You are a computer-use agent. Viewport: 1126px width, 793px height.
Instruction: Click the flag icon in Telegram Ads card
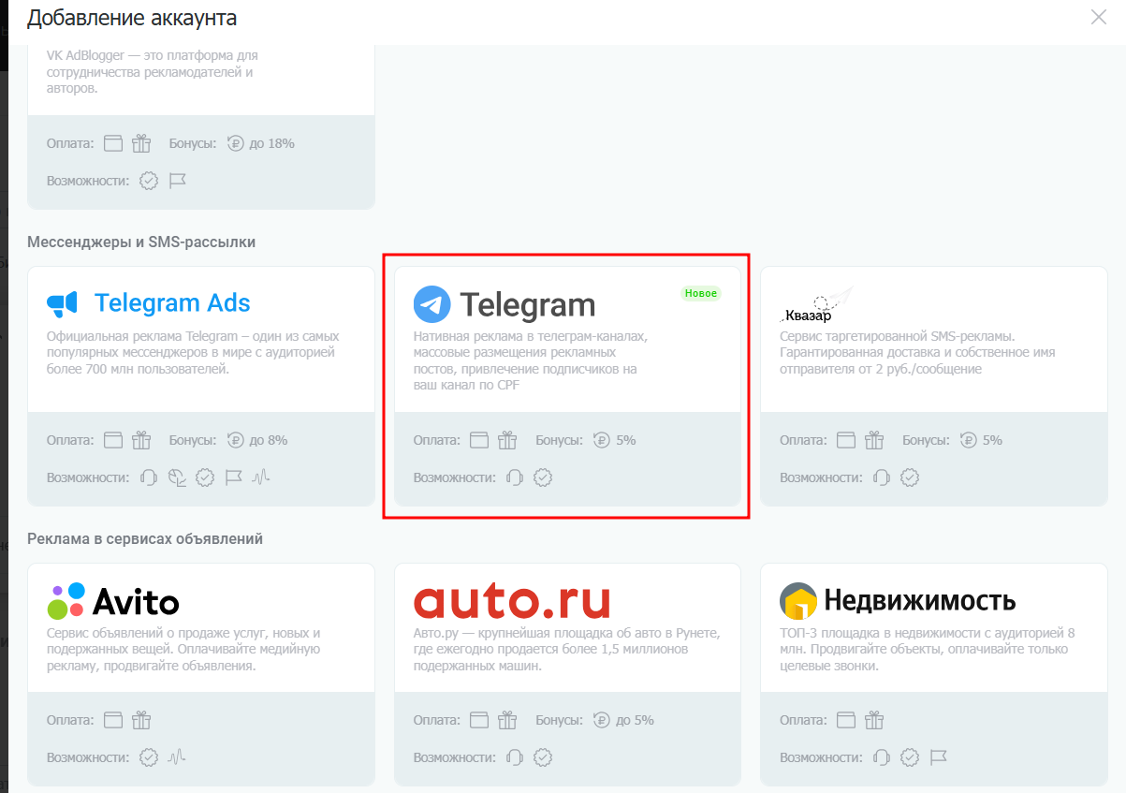(234, 477)
